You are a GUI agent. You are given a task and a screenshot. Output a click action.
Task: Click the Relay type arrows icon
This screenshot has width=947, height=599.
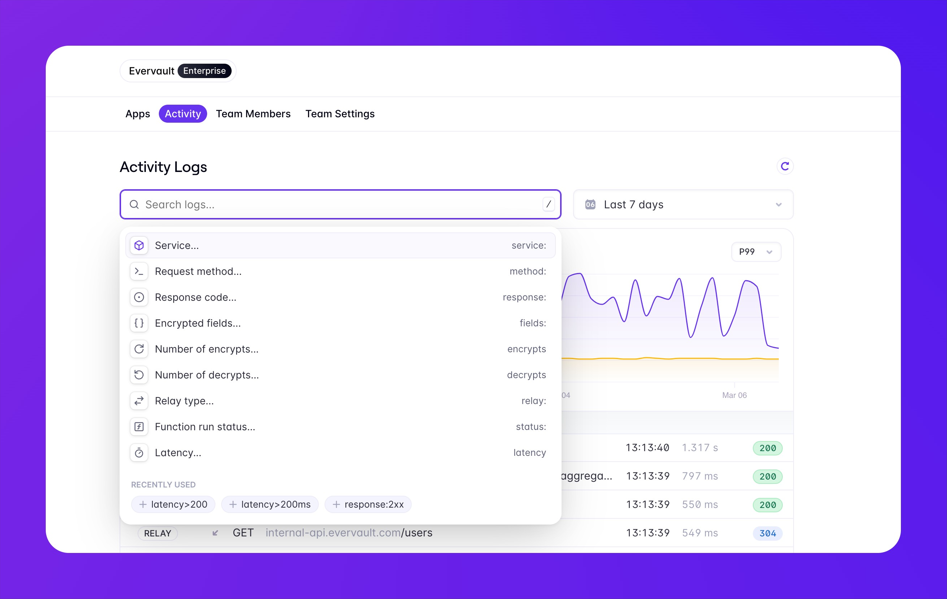pos(139,401)
